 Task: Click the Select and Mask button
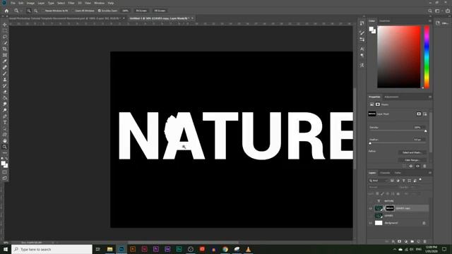[x=412, y=152]
